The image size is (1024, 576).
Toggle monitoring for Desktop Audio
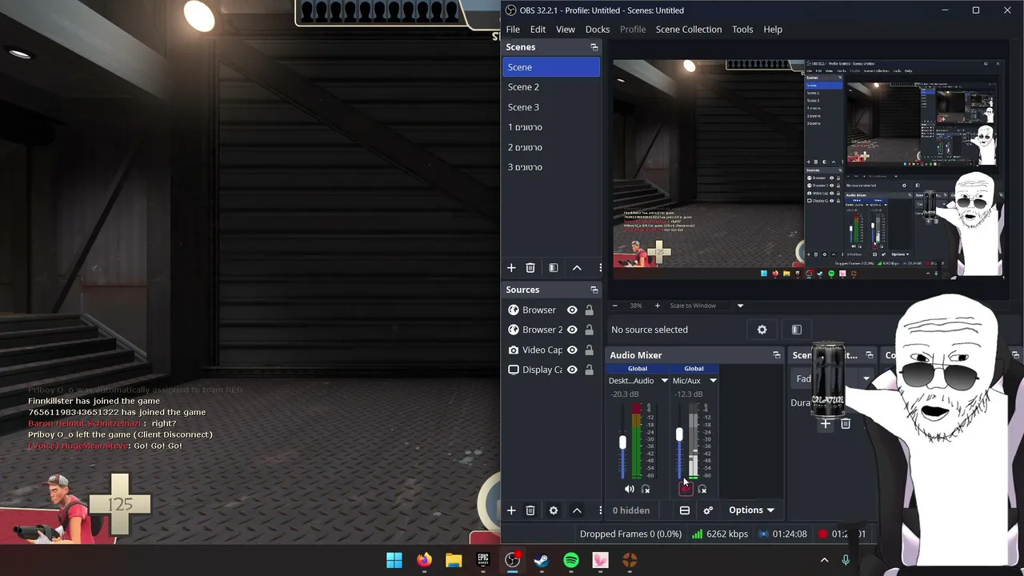(646, 490)
